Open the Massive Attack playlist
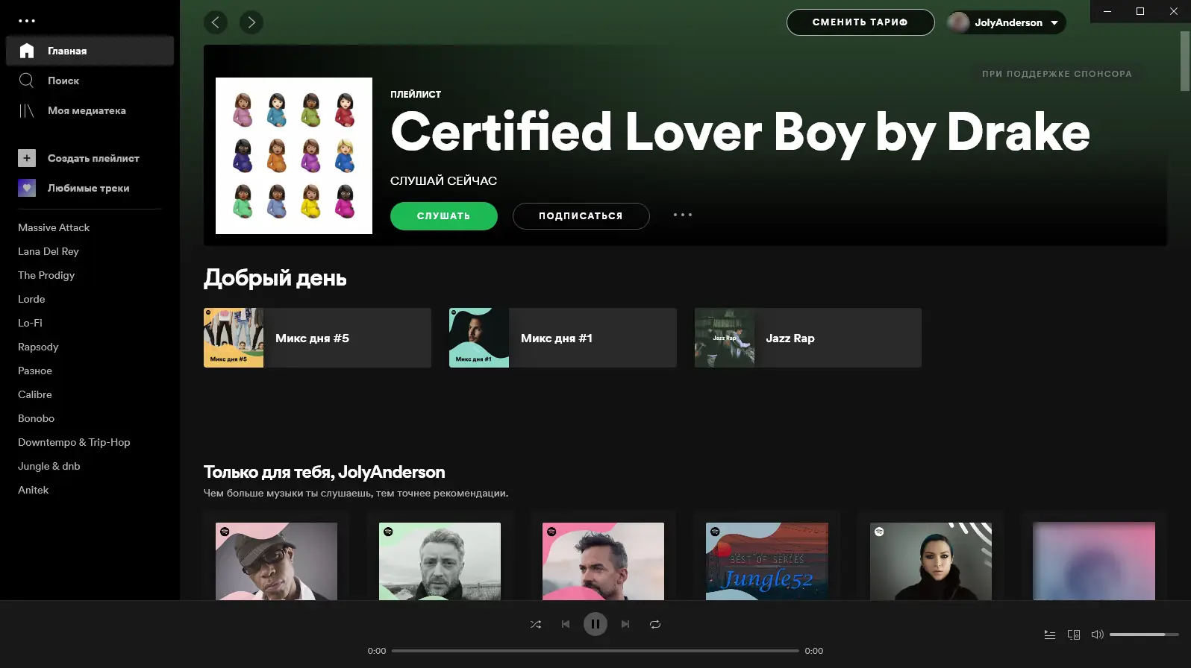The width and height of the screenshot is (1191, 668). coord(54,227)
